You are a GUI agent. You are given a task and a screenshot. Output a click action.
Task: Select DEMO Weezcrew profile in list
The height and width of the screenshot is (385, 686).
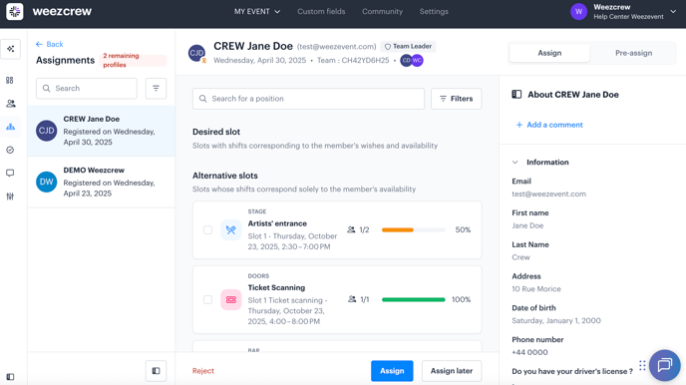tap(101, 182)
